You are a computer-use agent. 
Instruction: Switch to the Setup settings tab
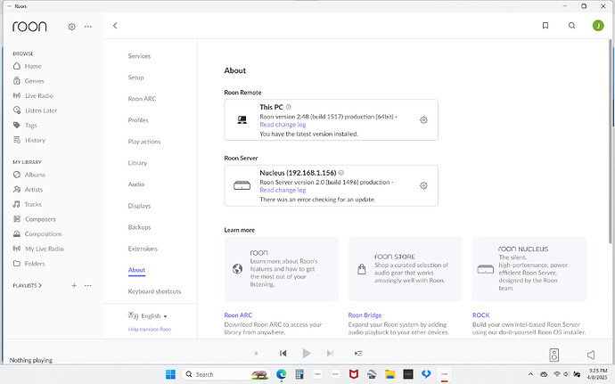tap(135, 78)
